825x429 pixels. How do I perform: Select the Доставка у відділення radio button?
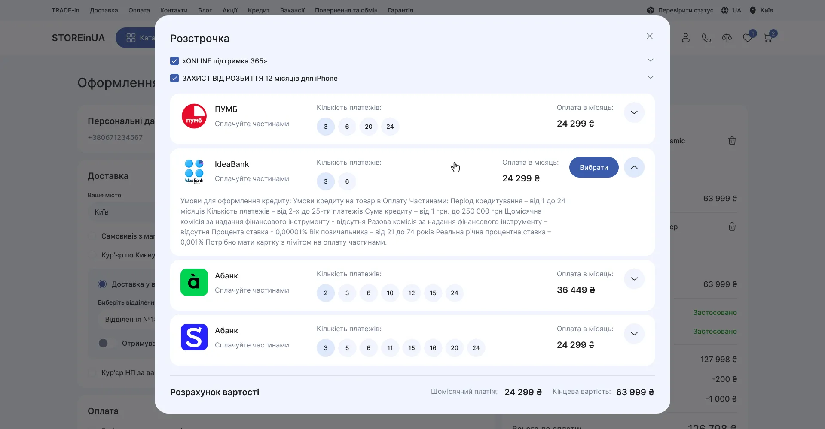[x=102, y=284]
